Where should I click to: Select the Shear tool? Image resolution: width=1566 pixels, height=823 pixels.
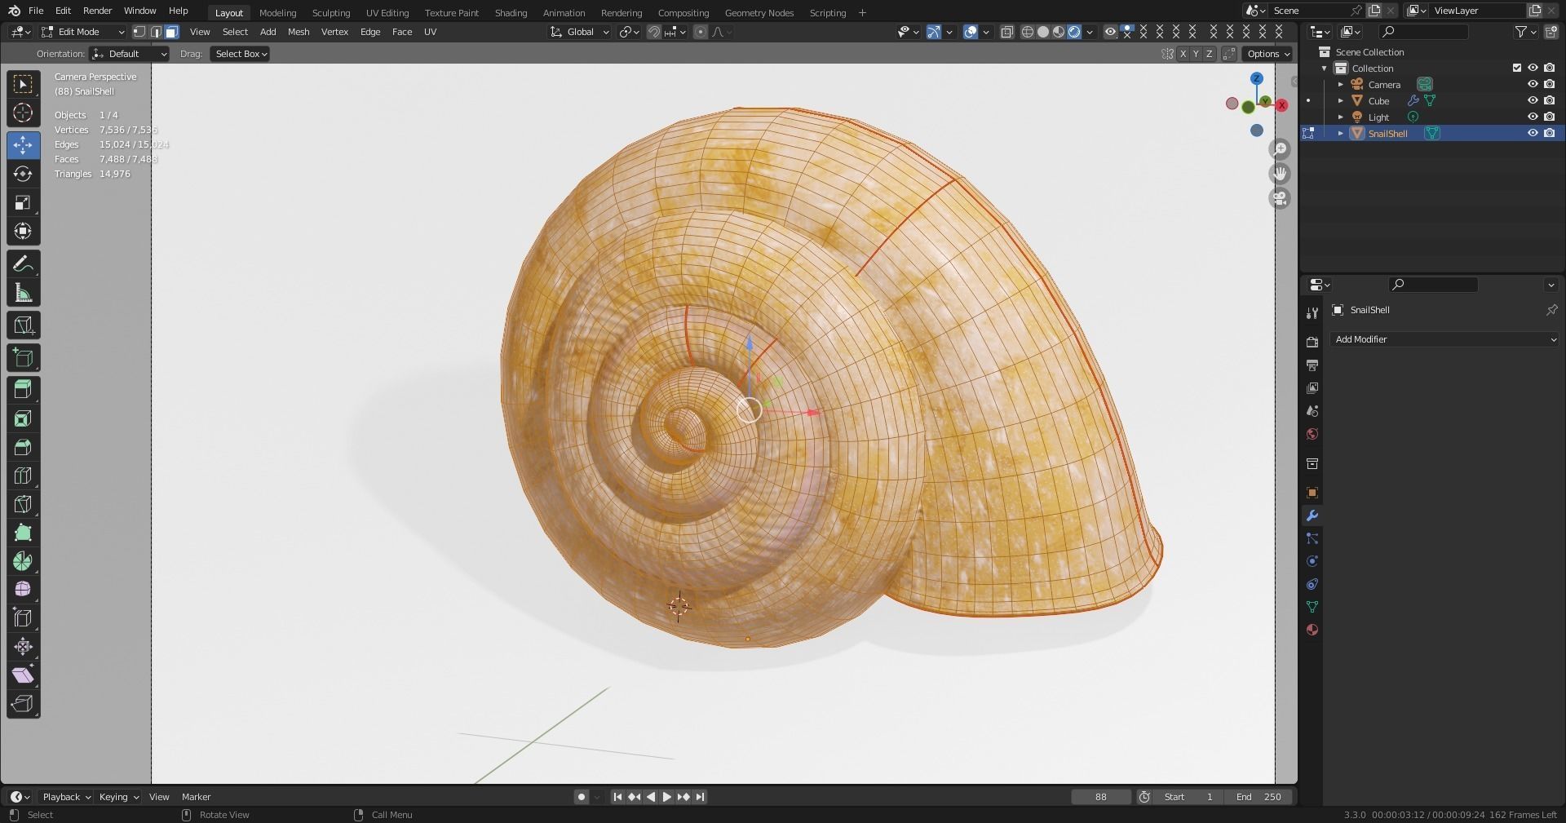[23, 675]
